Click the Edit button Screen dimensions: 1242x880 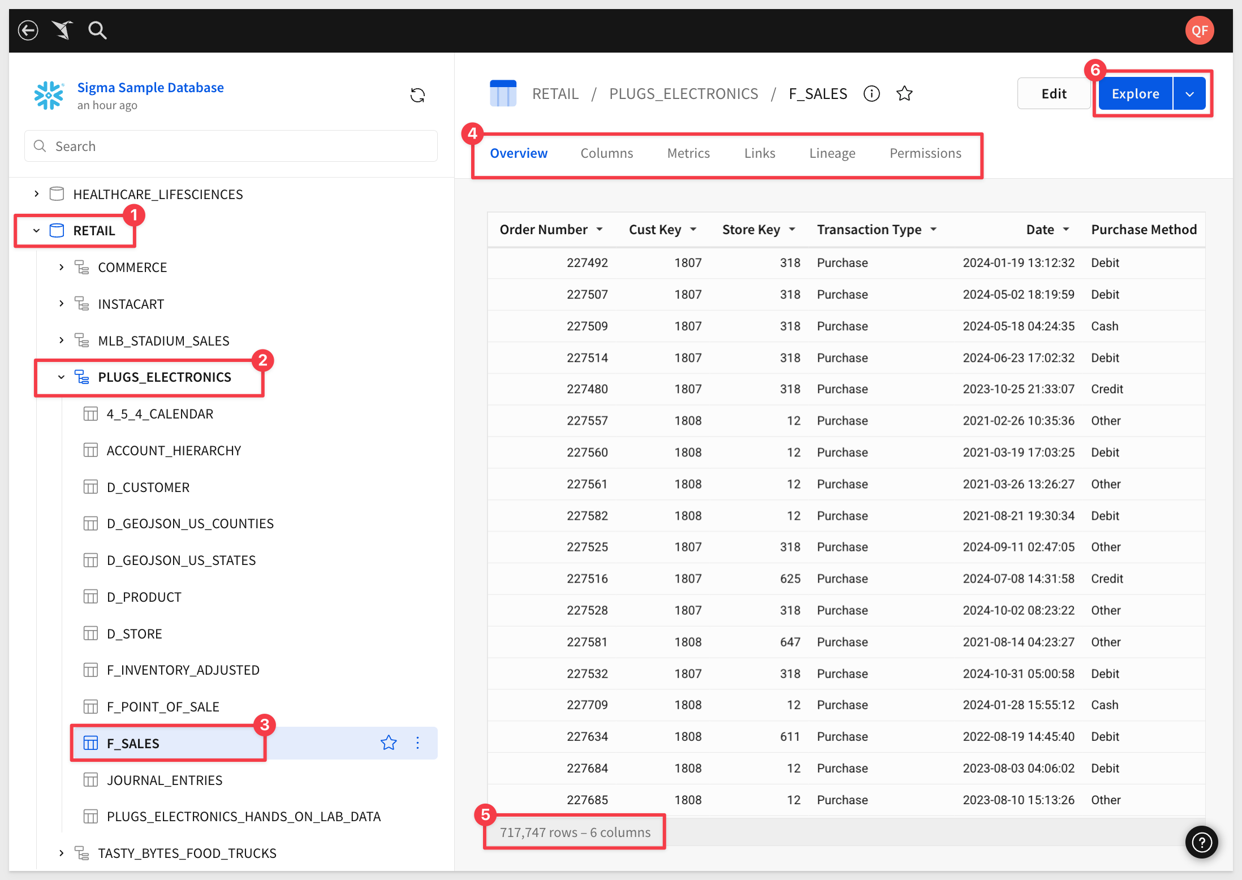pyautogui.click(x=1054, y=94)
